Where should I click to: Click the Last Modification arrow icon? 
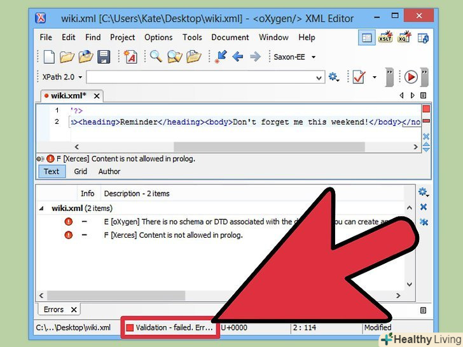point(221,57)
